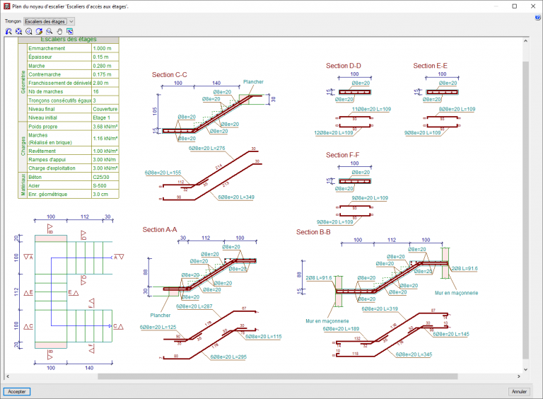Image resolution: width=543 pixels, height=399 pixels.
Task: Close the plan window
Action: click(x=533, y=6)
